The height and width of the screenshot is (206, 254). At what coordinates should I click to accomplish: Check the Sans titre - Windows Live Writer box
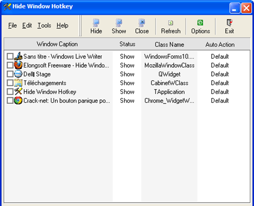point(10,57)
